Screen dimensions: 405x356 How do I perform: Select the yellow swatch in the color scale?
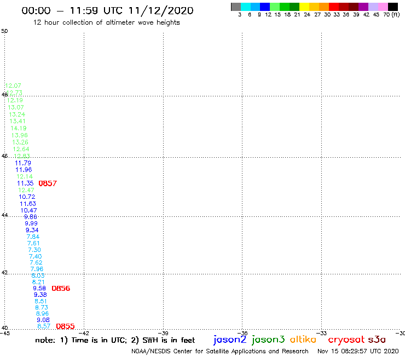coord(304,7)
